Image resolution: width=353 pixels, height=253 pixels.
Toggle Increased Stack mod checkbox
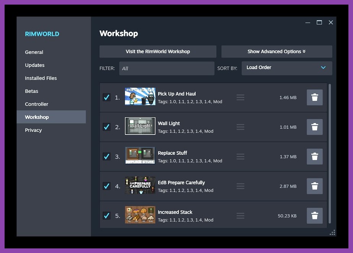[x=107, y=216]
